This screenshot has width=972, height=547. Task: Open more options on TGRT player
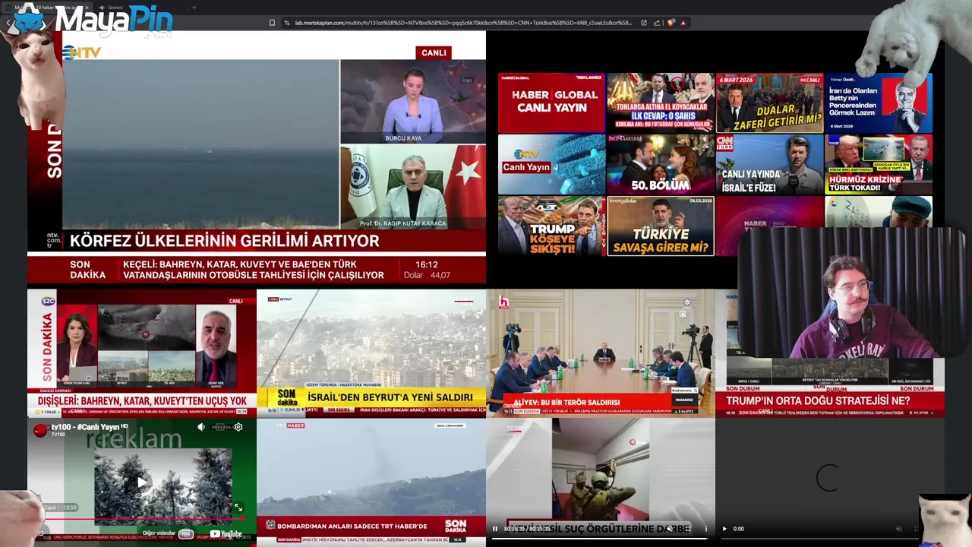pyautogui.click(x=705, y=529)
